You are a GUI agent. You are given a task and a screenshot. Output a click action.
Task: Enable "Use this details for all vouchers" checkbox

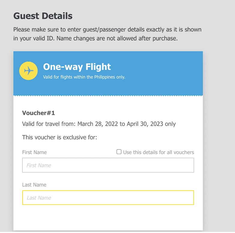119,152
